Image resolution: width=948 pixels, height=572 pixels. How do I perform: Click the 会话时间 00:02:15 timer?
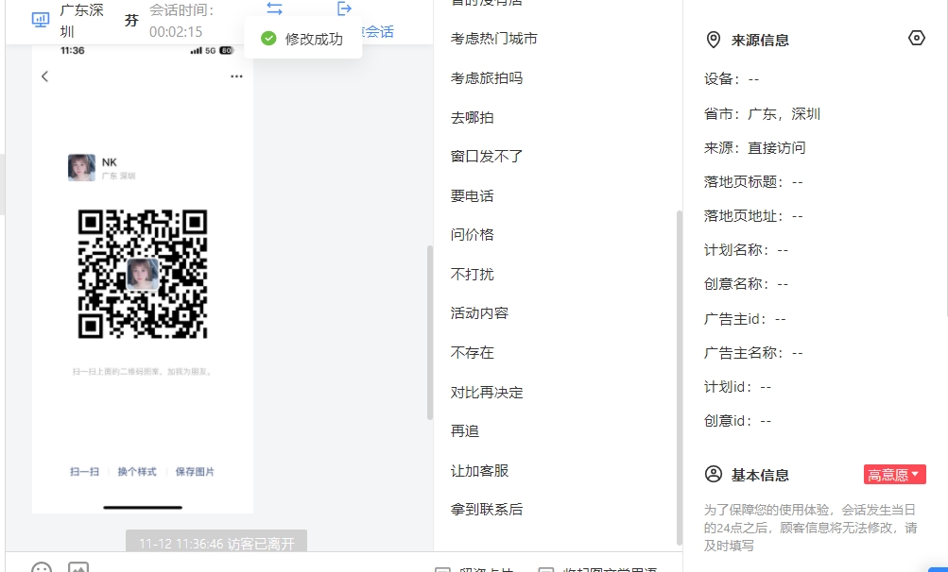(x=181, y=21)
